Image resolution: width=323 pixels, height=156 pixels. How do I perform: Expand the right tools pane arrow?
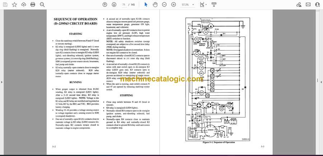(321, 82)
